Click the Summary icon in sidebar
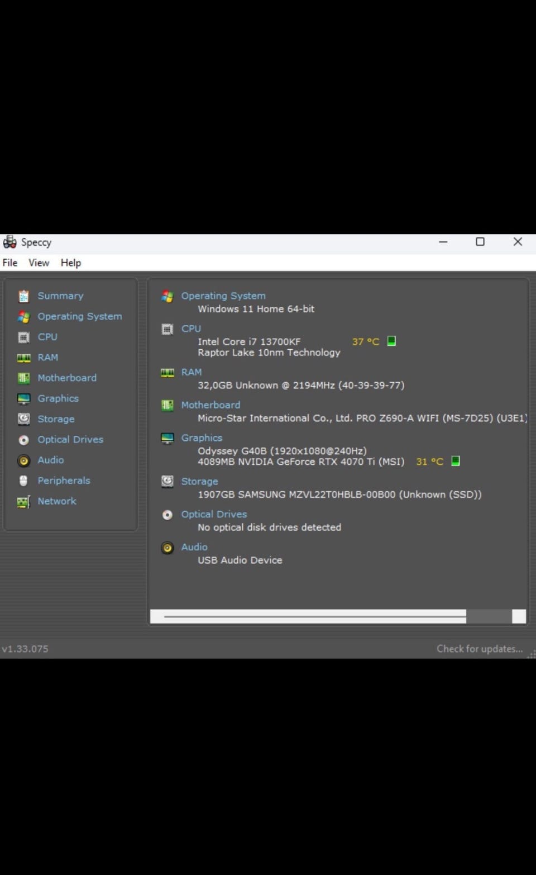The image size is (536, 875). click(23, 296)
